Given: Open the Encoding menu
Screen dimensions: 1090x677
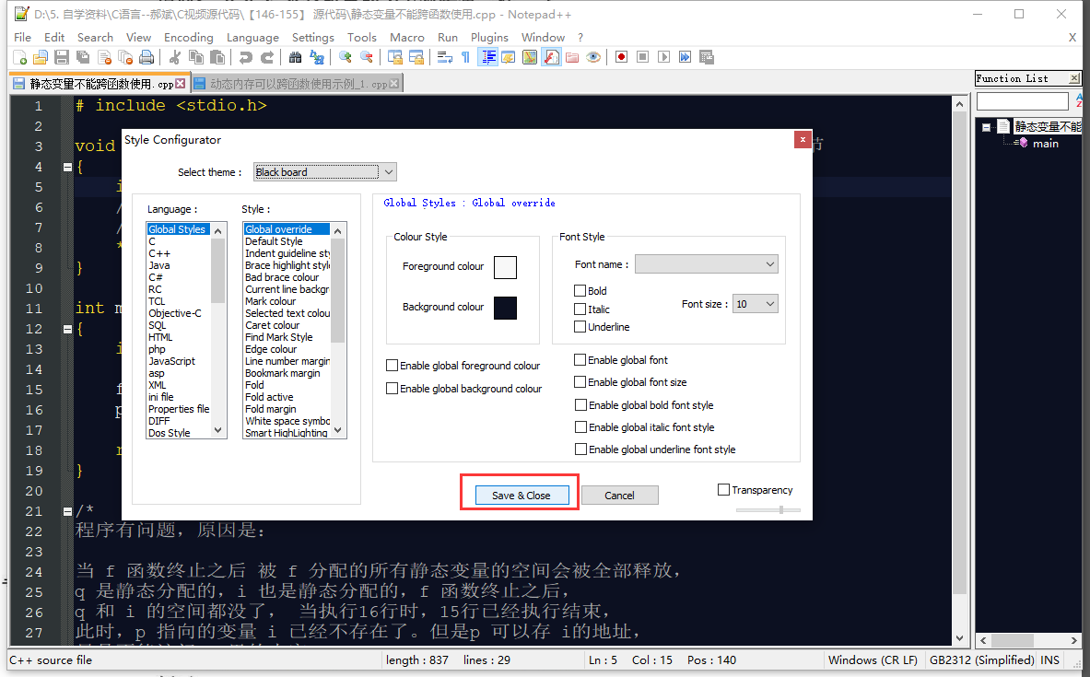Looking at the screenshot, I should tap(188, 38).
